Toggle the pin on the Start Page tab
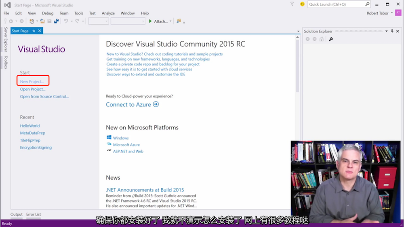The image size is (404, 227). click(x=34, y=31)
